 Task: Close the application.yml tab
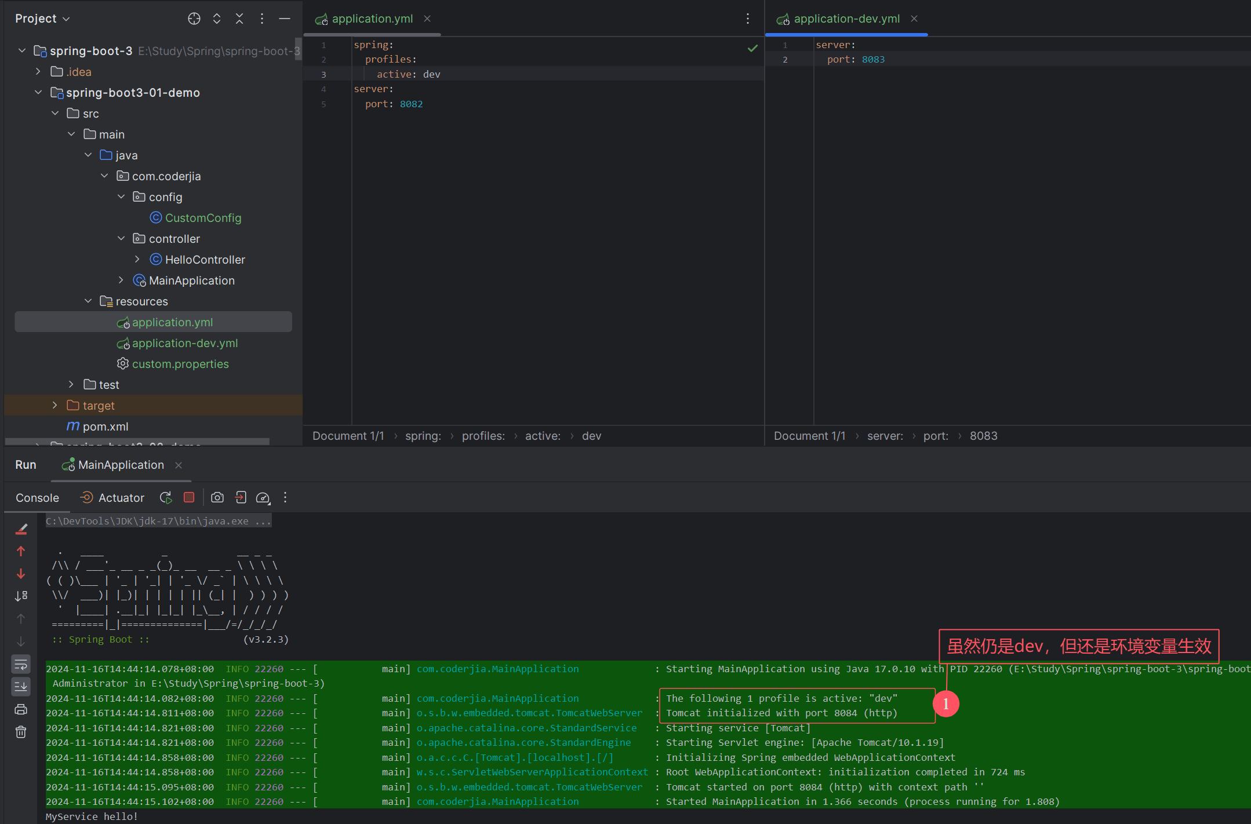pos(427,19)
